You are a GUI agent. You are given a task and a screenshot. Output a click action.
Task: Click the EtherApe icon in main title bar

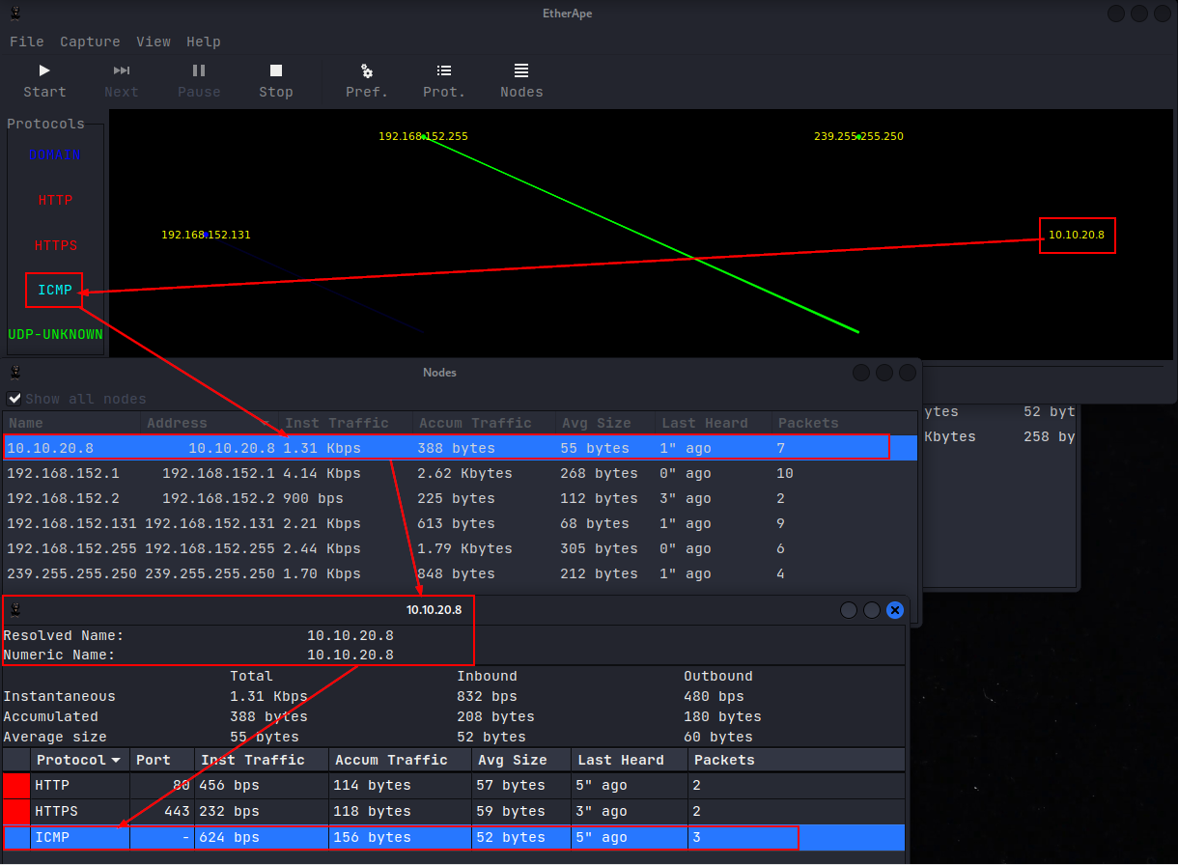tap(14, 14)
